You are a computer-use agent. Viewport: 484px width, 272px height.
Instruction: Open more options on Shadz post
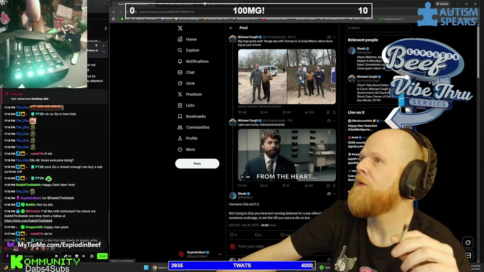click(x=334, y=194)
